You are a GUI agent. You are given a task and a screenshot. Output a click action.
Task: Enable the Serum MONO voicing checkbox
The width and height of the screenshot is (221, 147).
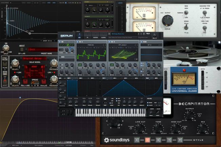pos(148,103)
